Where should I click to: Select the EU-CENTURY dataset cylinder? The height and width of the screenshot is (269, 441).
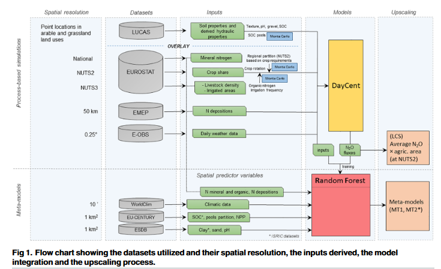click(x=140, y=216)
